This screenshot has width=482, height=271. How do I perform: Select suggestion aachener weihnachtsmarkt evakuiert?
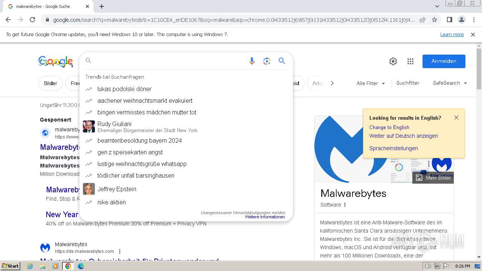(x=186, y=100)
